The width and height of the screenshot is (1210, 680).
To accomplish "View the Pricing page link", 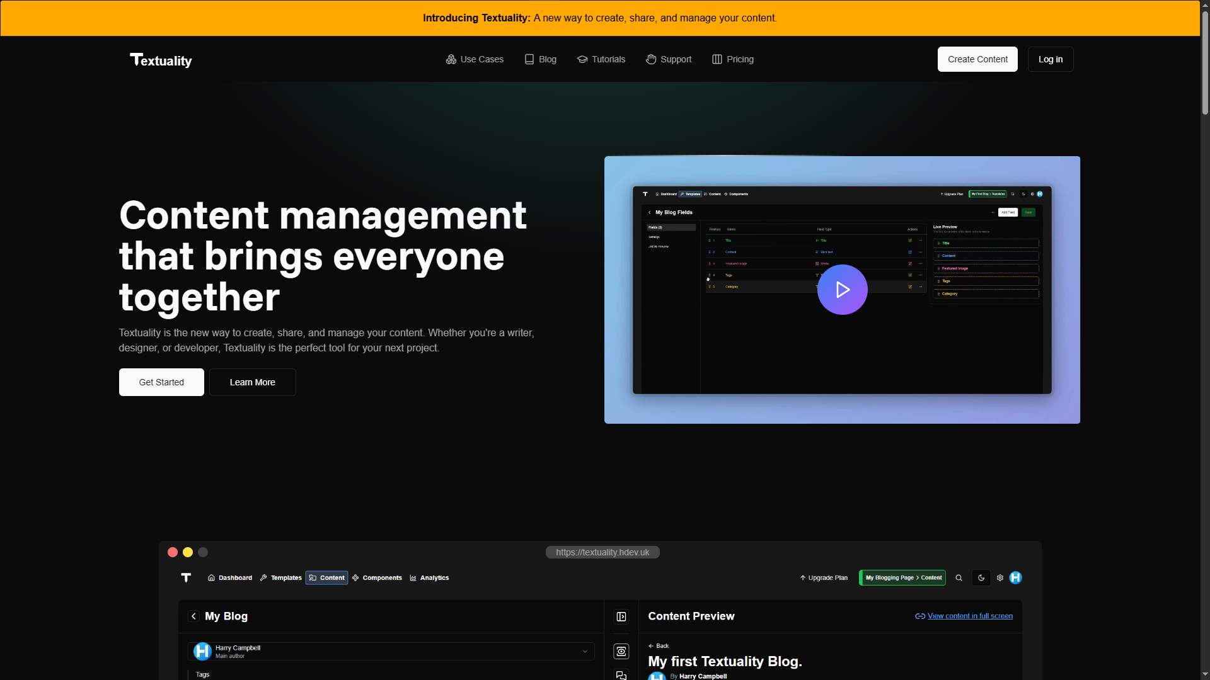I will (732, 59).
